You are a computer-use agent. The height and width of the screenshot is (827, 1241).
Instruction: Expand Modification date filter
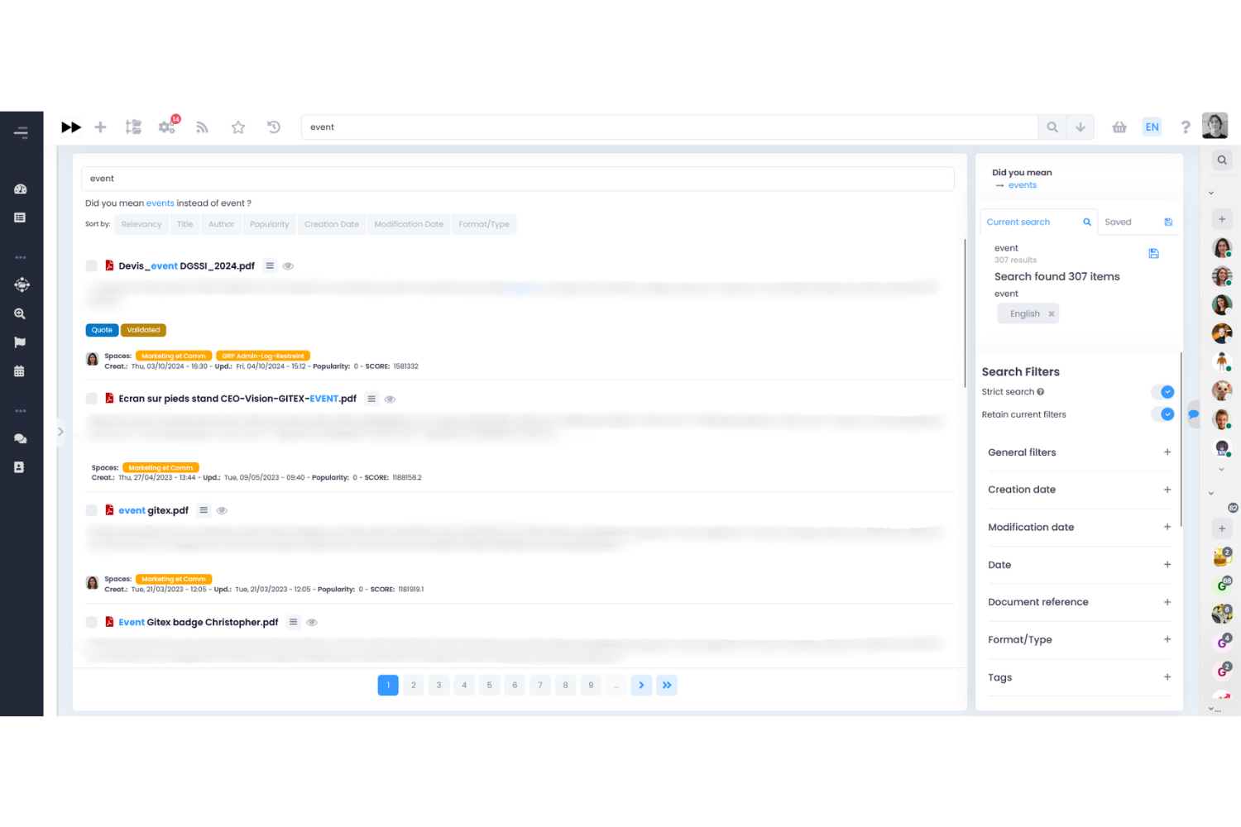point(1079,528)
